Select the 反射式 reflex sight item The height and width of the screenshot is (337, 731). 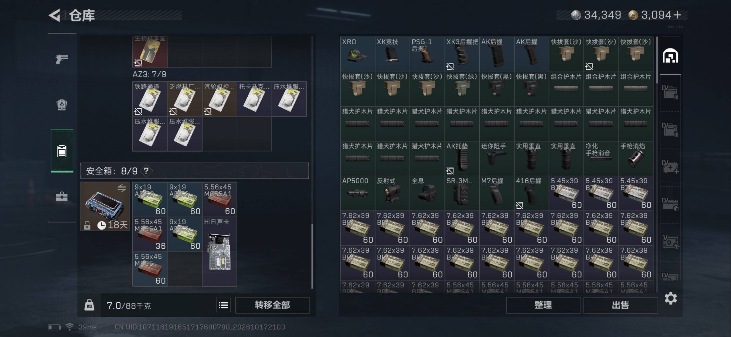[392, 193]
